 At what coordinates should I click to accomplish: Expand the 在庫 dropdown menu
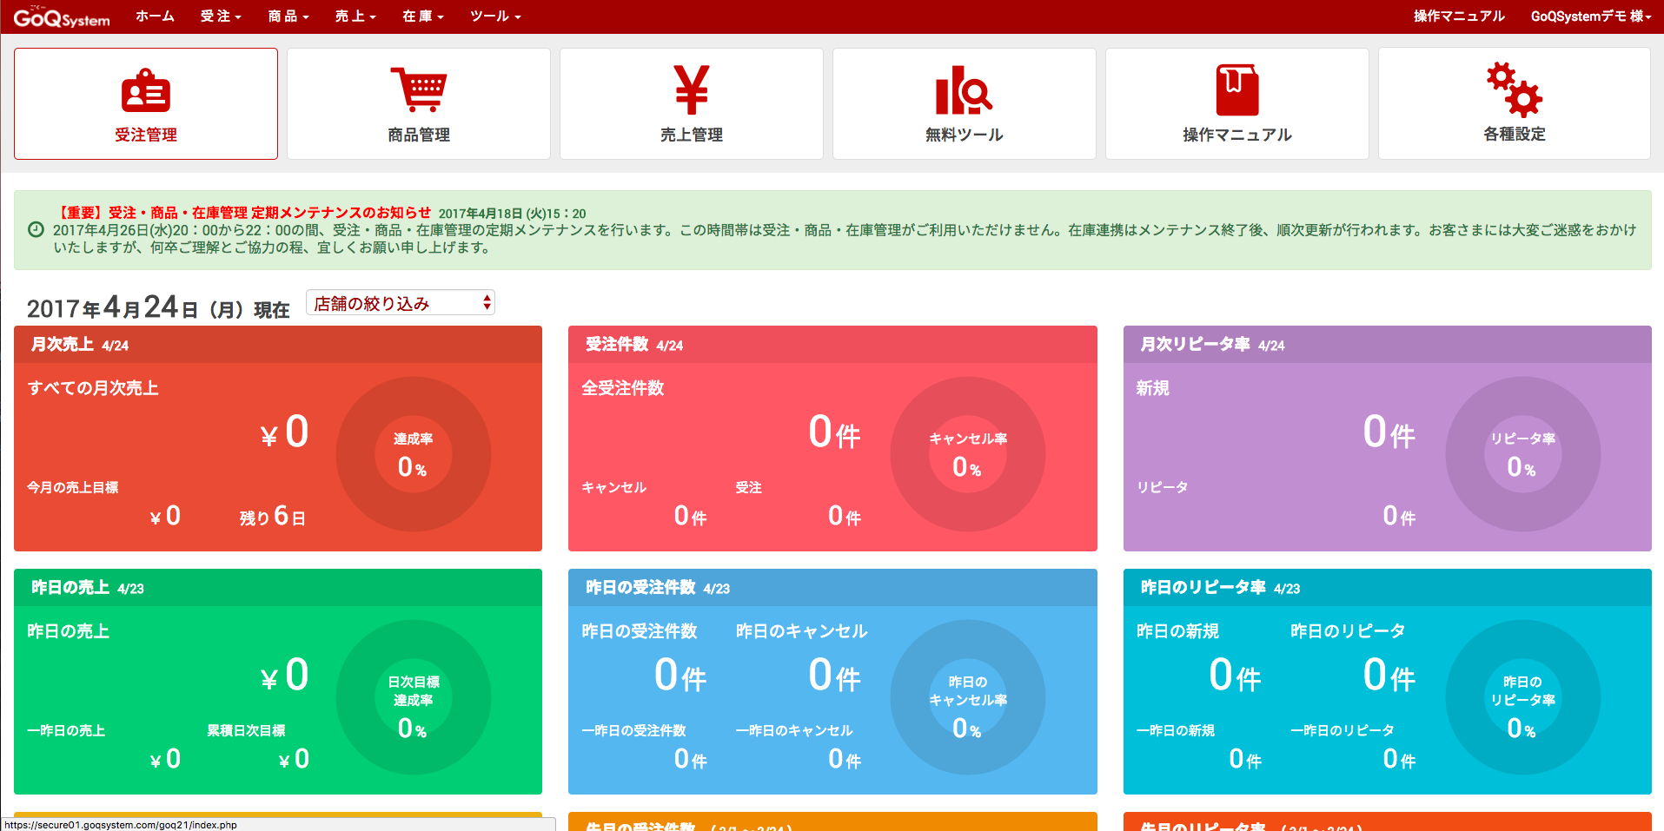tap(423, 16)
